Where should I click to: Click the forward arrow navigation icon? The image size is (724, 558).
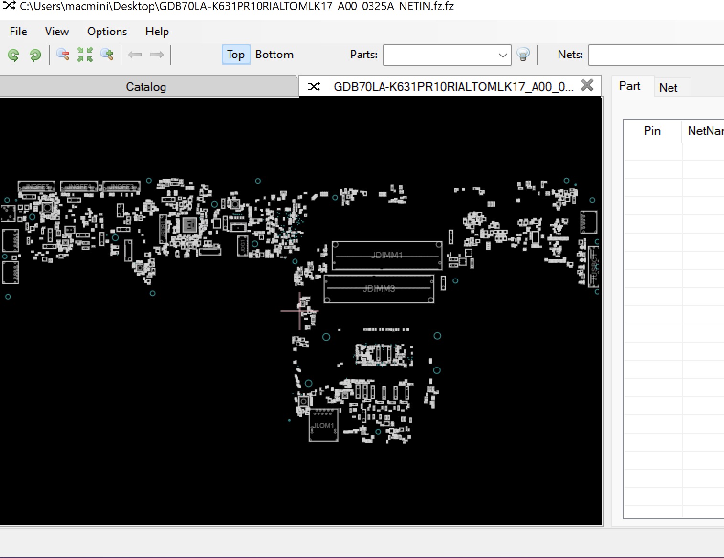156,55
